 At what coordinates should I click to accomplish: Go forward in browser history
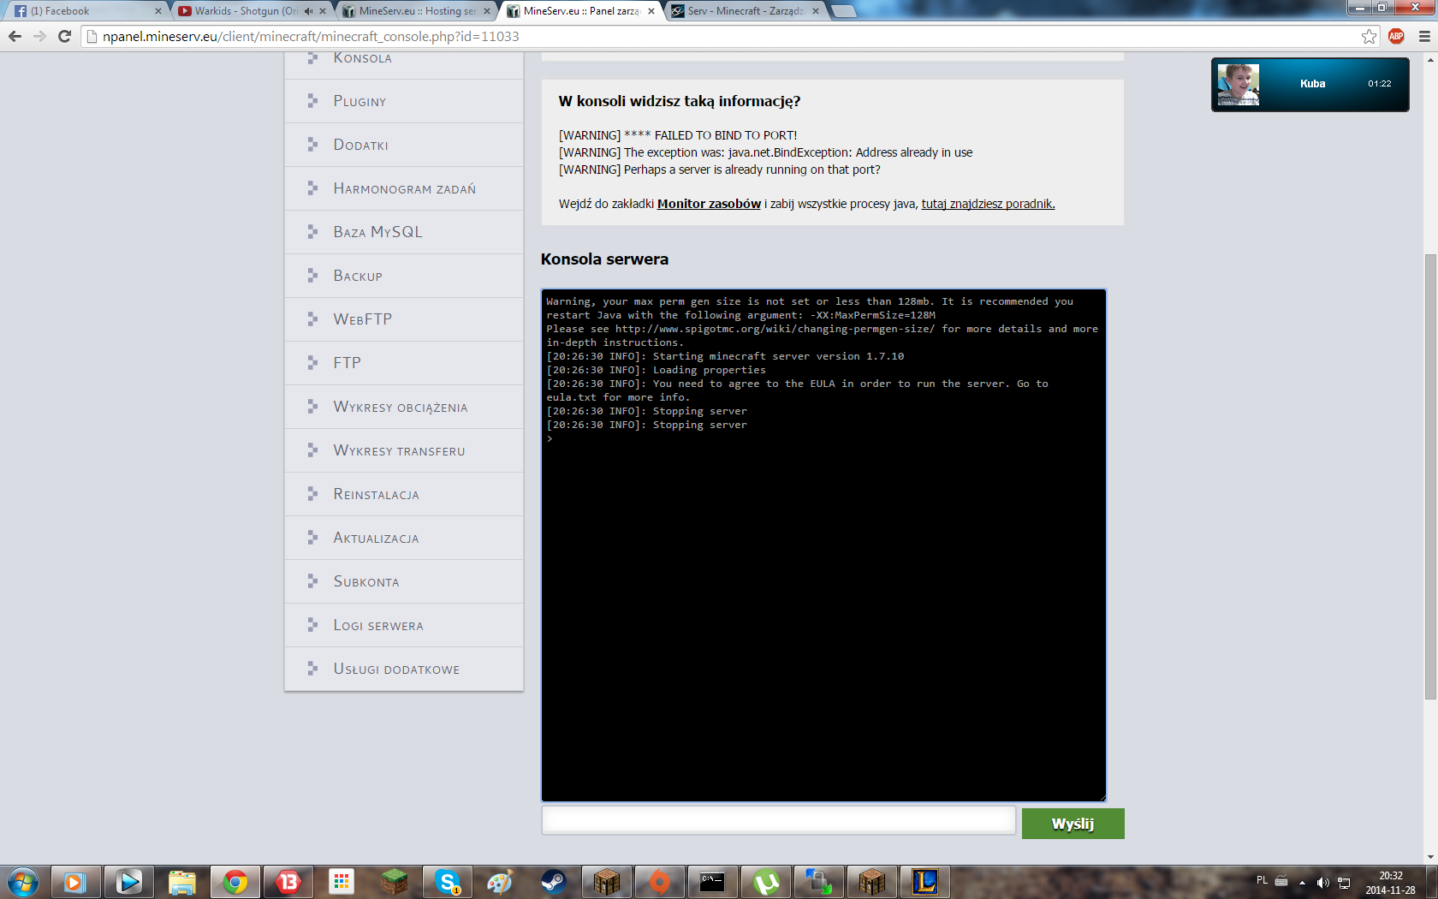click(x=39, y=36)
